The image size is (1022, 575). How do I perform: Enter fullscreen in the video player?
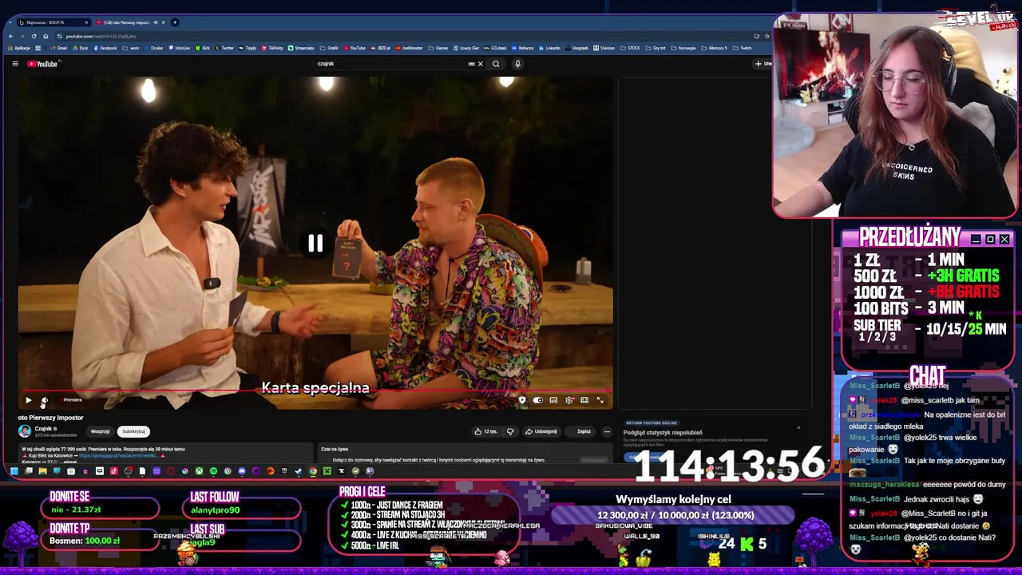coord(600,400)
